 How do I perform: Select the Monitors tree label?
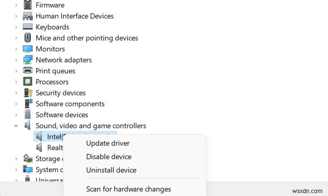[50, 49]
